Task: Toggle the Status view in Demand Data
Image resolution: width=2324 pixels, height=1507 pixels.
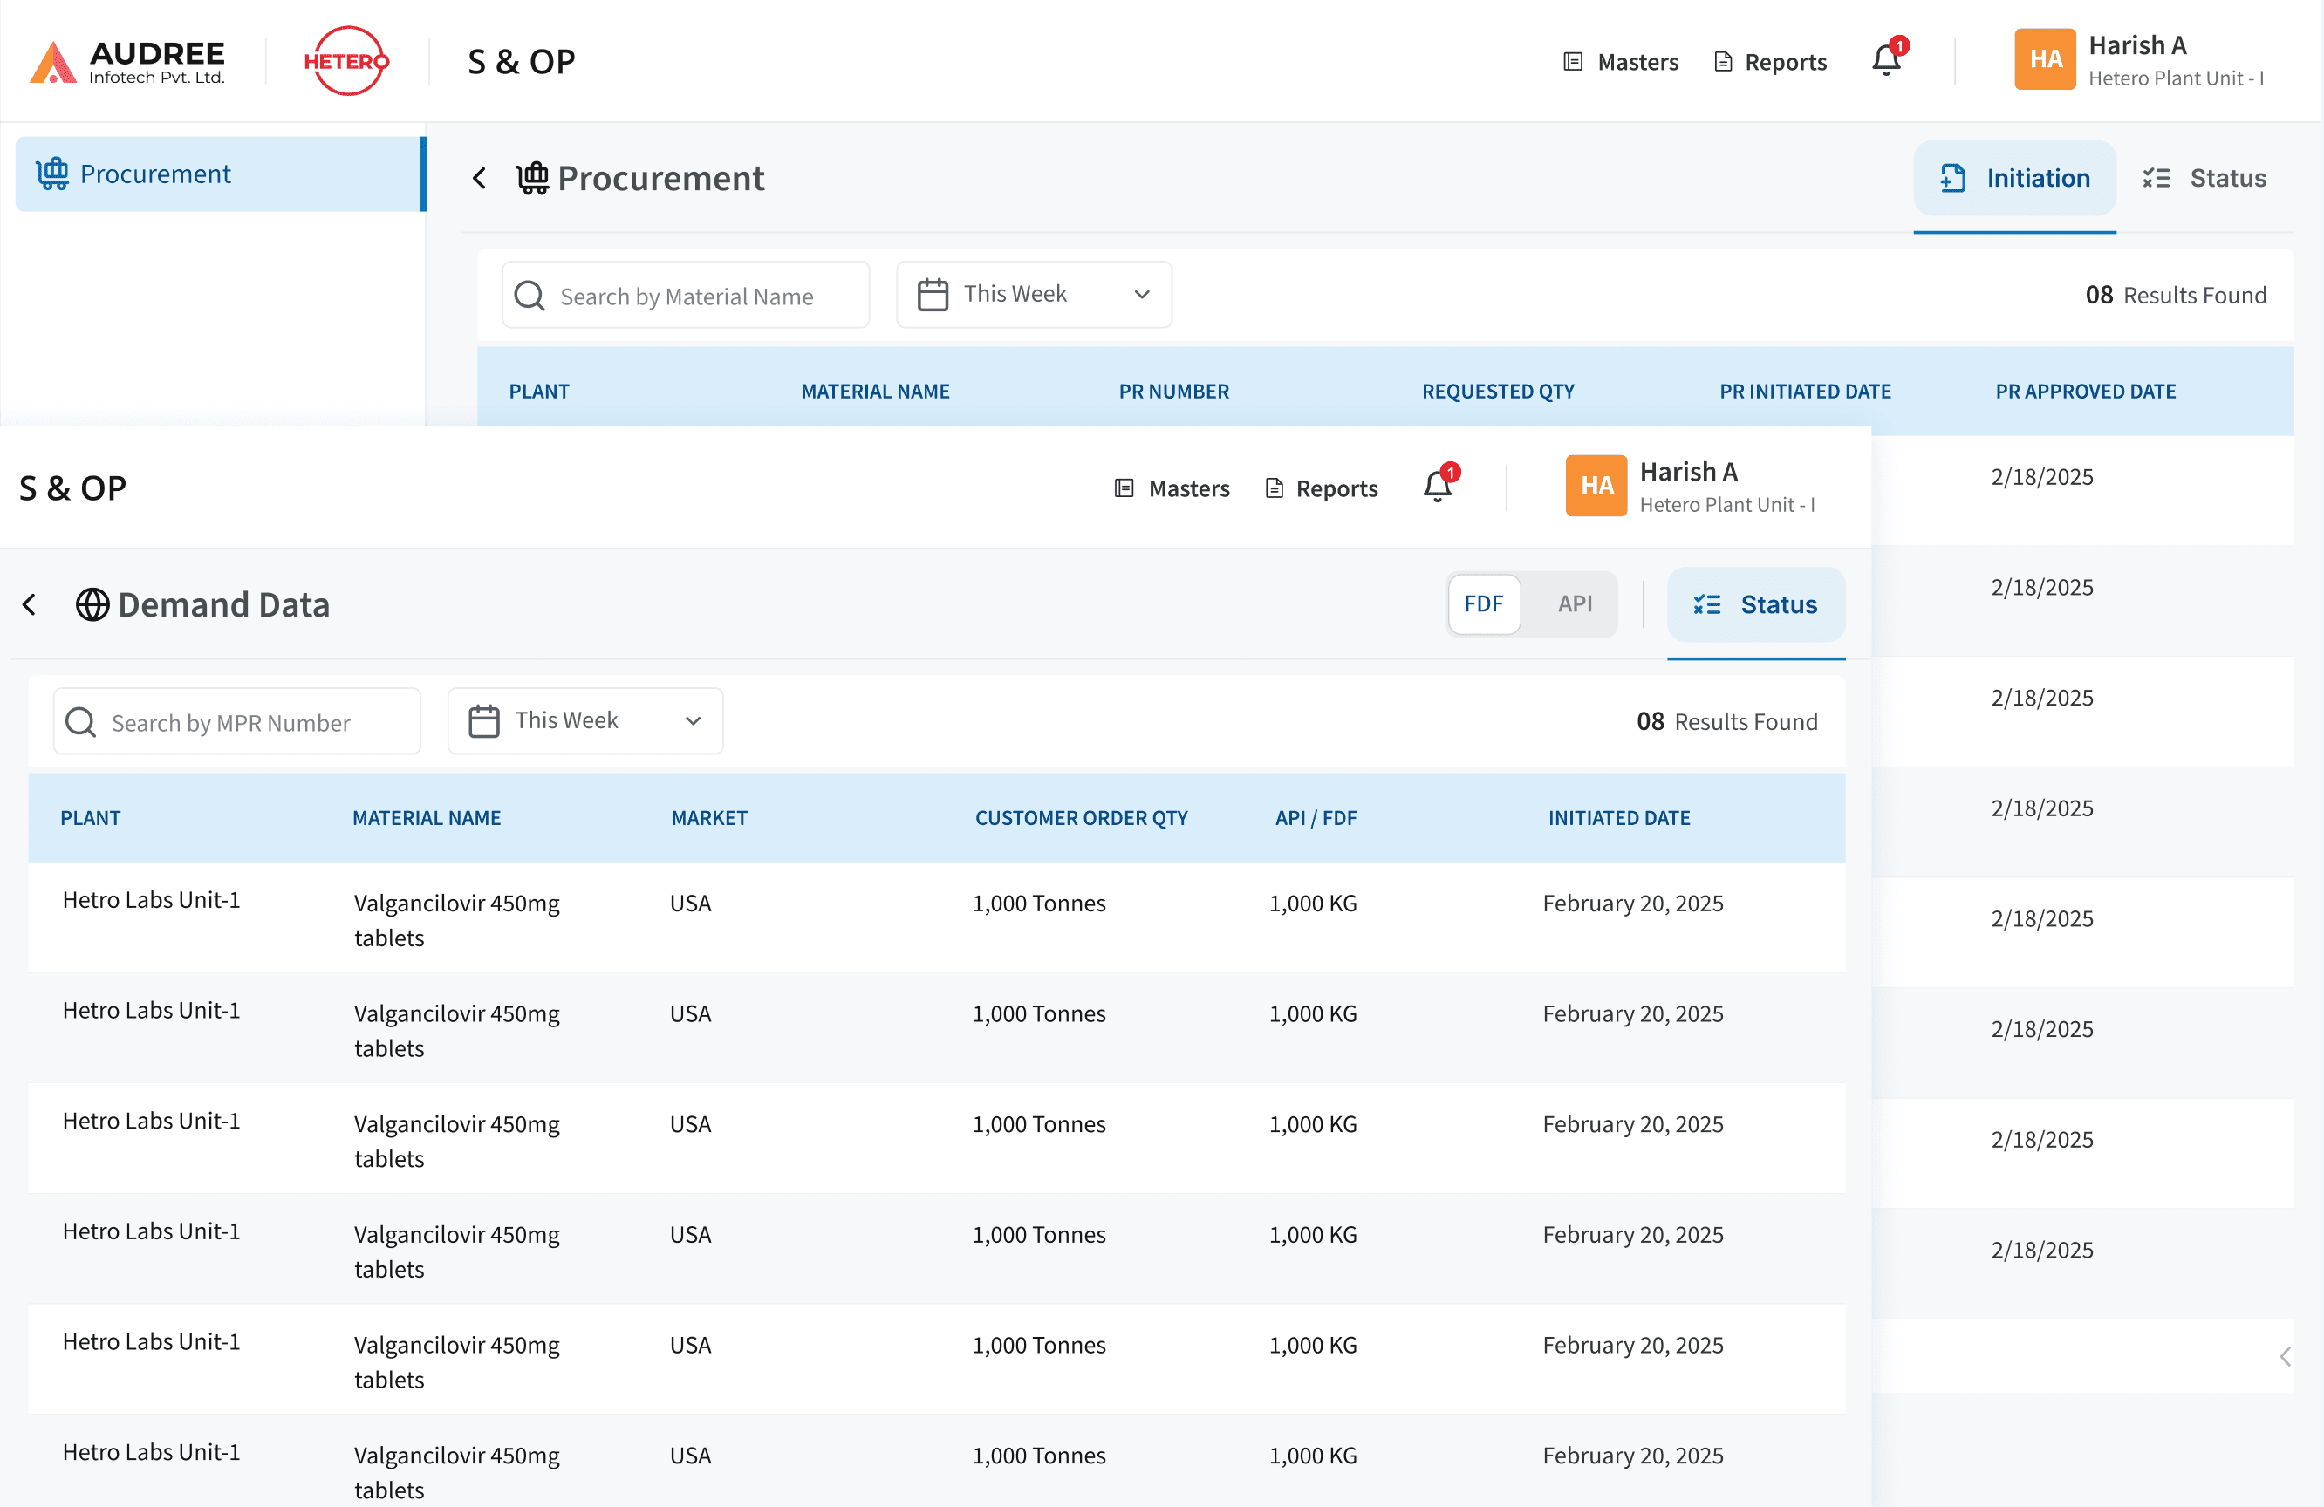Action: [1754, 605]
